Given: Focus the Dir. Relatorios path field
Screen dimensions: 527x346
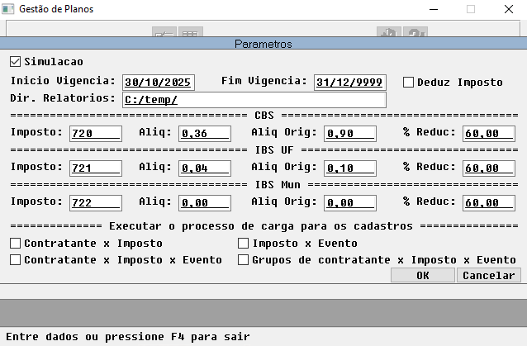Looking at the screenshot, I should (254, 100).
